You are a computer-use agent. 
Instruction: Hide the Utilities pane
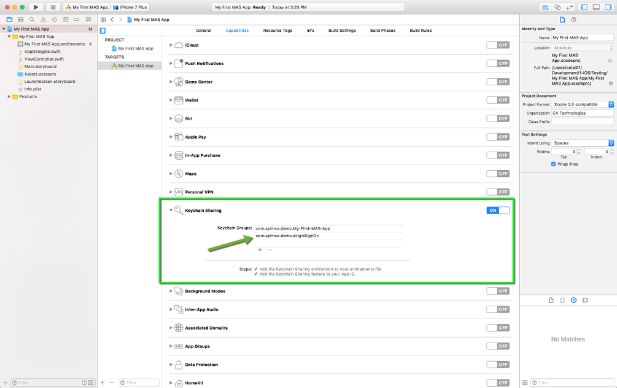click(x=608, y=7)
